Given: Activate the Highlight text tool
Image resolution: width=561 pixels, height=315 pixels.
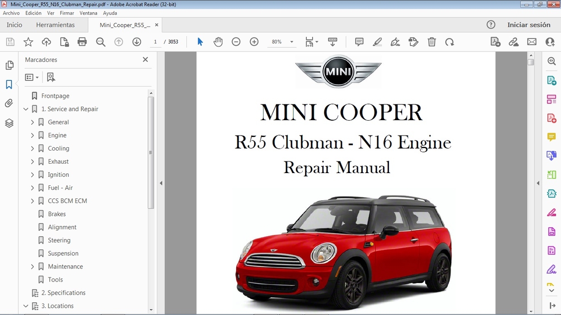Looking at the screenshot, I should click(x=377, y=42).
